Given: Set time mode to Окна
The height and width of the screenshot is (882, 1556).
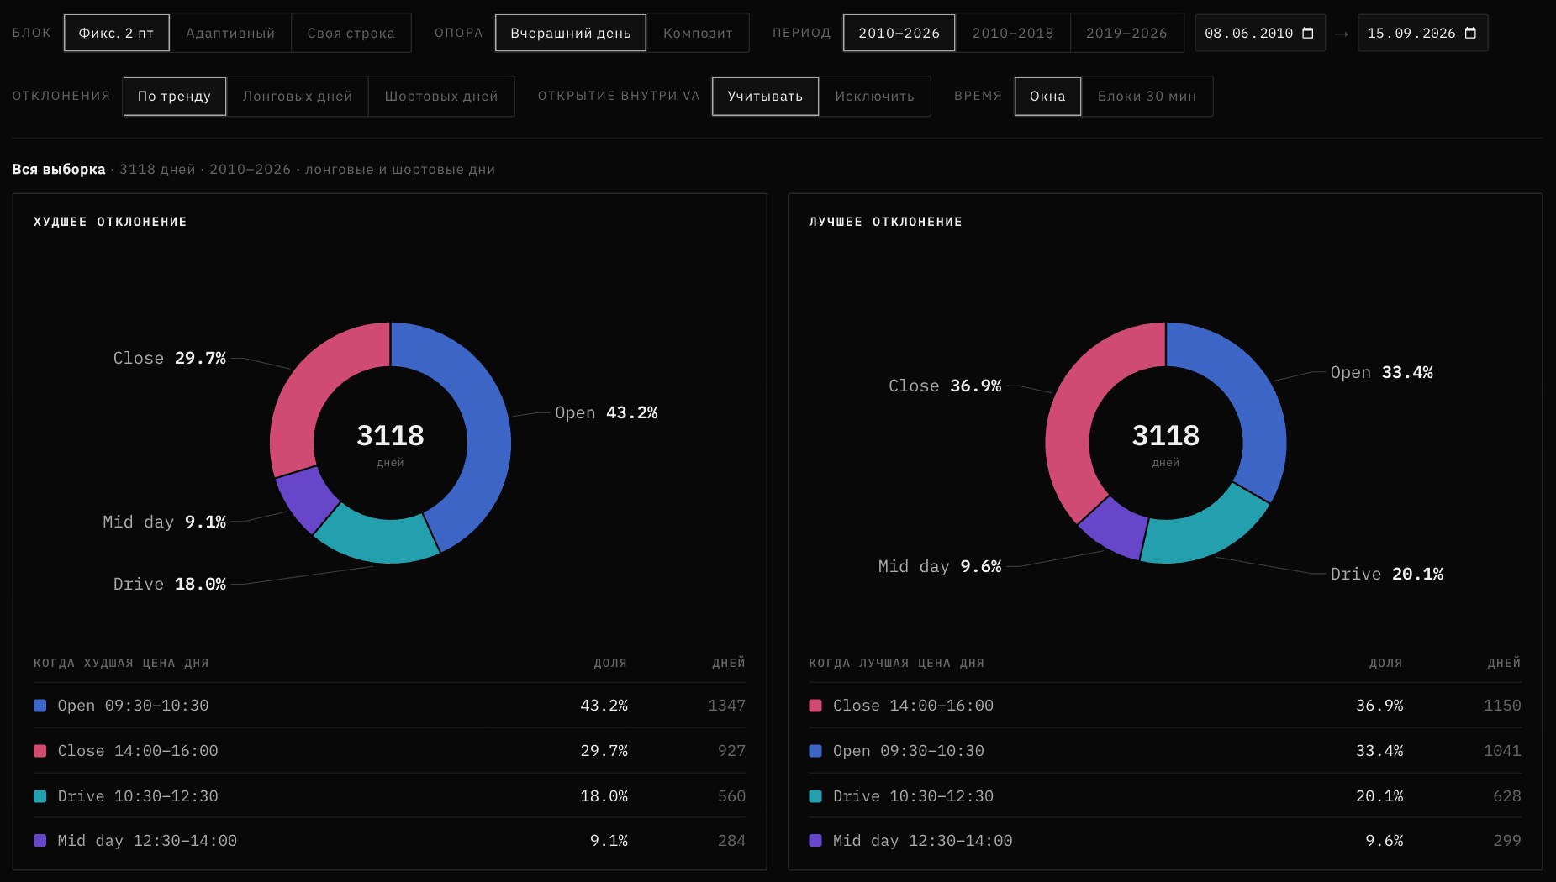Looking at the screenshot, I should click(1047, 96).
